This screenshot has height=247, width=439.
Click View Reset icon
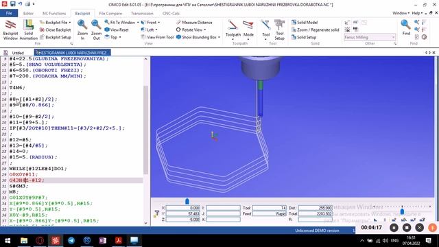click(x=107, y=30)
